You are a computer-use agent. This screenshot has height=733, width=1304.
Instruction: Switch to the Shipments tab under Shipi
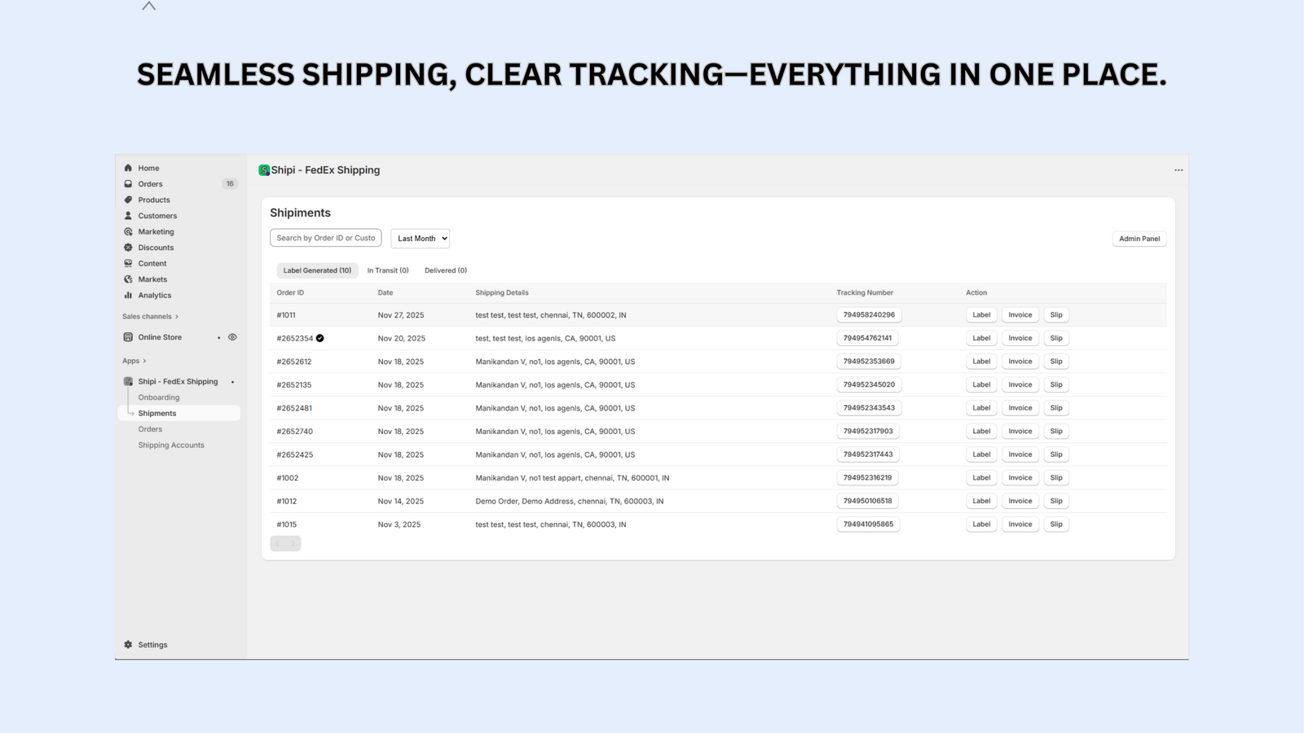pyautogui.click(x=157, y=413)
